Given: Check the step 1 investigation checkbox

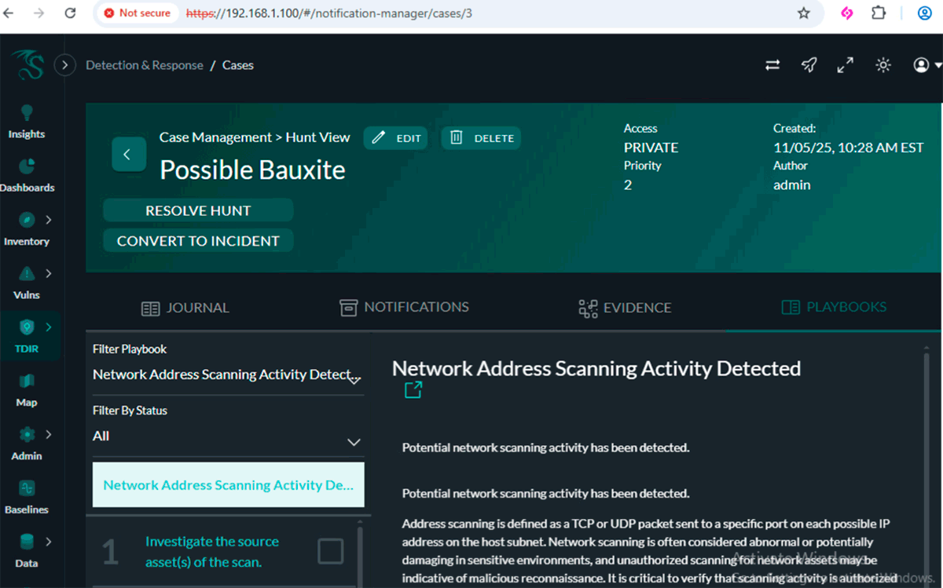Looking at the screenshot, I should point(330,552).
